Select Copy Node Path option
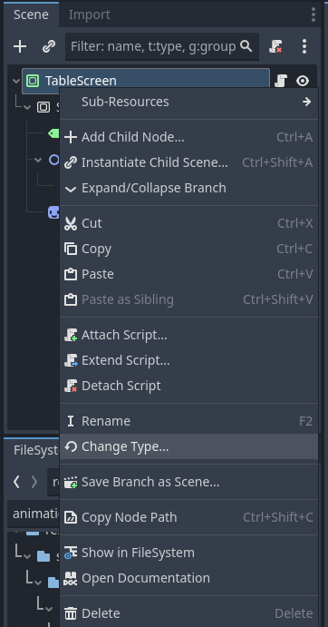Viewport: 328px width, 627px height. (x=189, y=517)
